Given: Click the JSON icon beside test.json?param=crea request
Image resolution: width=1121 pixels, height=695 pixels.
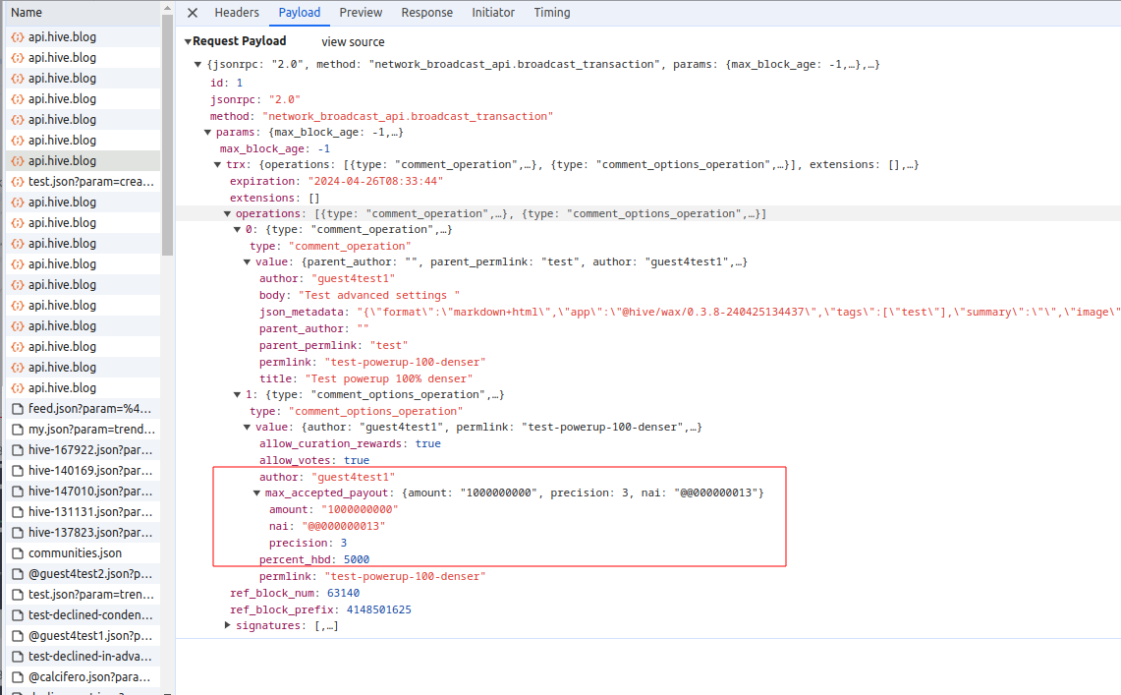Looking at the screenshot, I should tap(17, 182).
